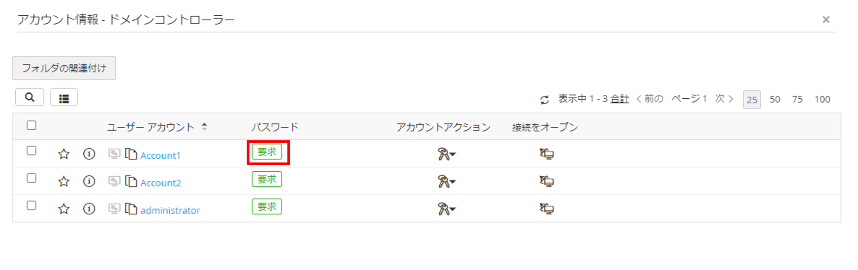Expand administrator account actions dropdown
This screenshot has height=270, width=858.
[x=447, y=209]
